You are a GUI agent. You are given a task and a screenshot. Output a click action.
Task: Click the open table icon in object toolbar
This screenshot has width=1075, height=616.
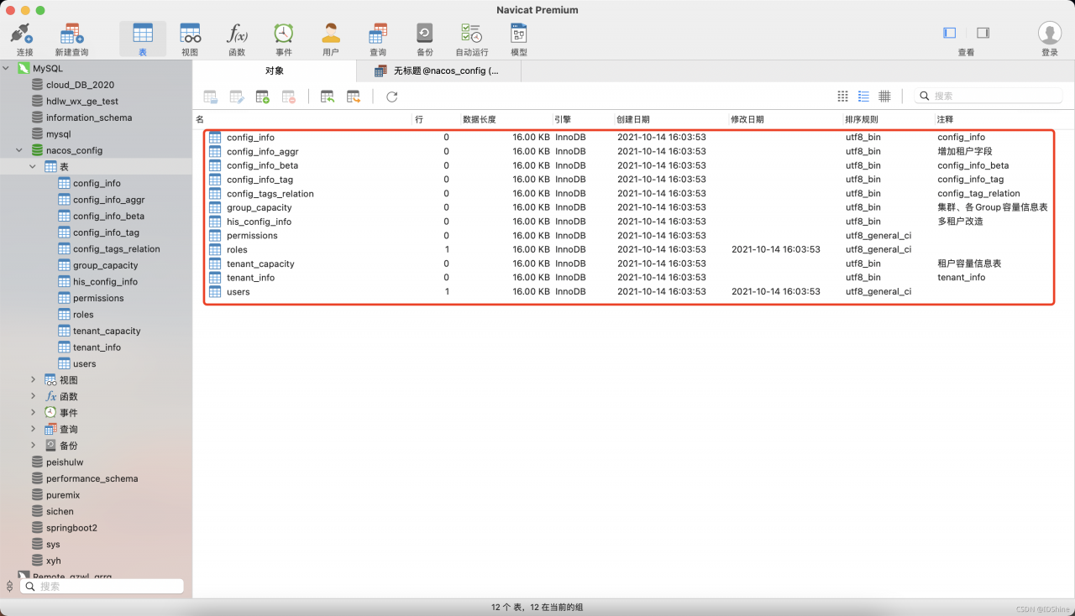coord(211,97)
